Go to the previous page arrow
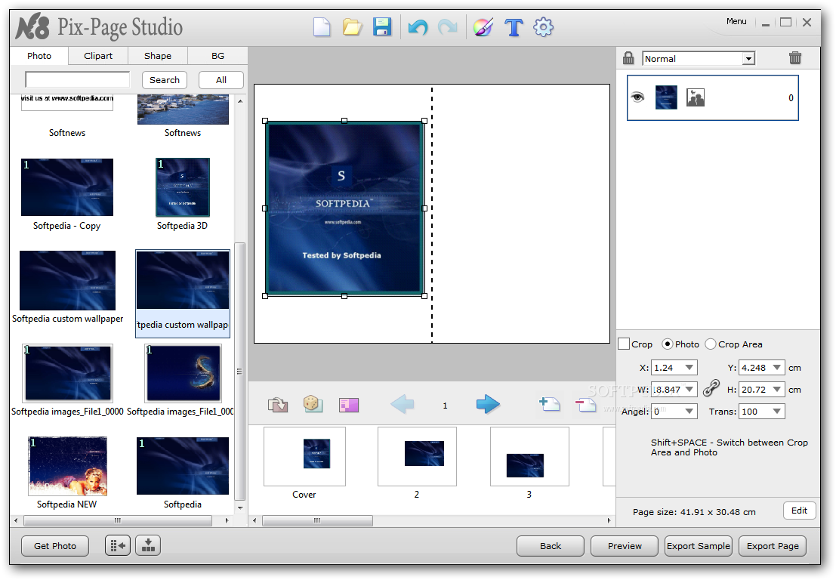 (402, 404)
